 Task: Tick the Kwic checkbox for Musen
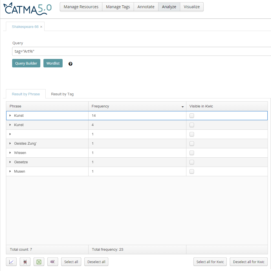tap(192, 171)
